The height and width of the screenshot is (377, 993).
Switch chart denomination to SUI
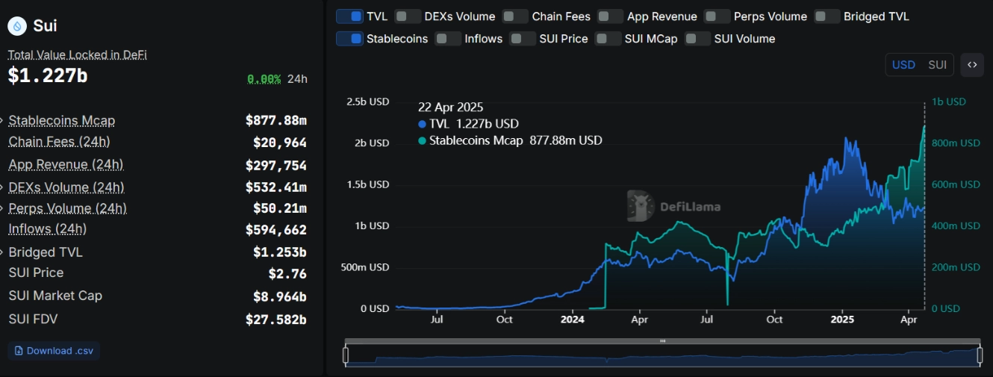pos(937,65)
